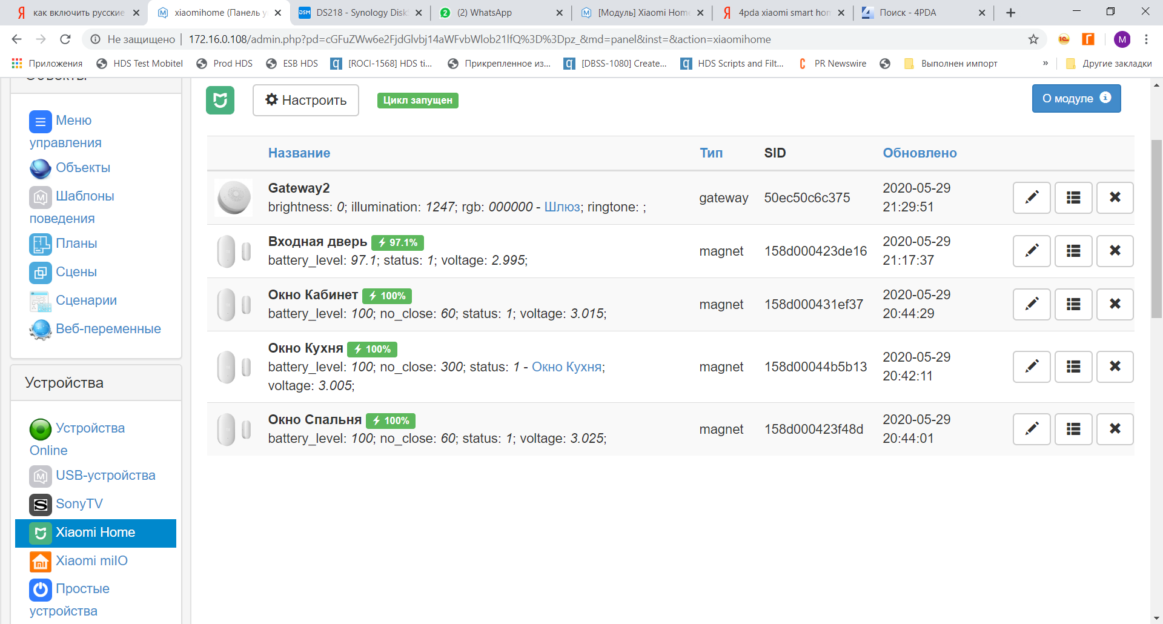Delete the Окно Кабинет device row
Viewport: 1163px width, 624px height.
tap(1115, 304)
